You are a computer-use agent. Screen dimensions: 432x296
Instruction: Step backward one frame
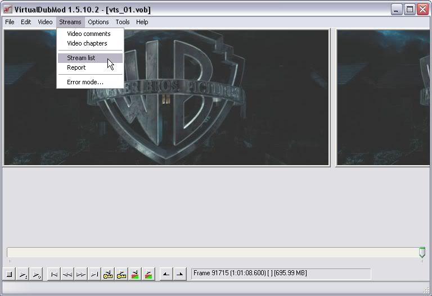[x=67, y=274]
